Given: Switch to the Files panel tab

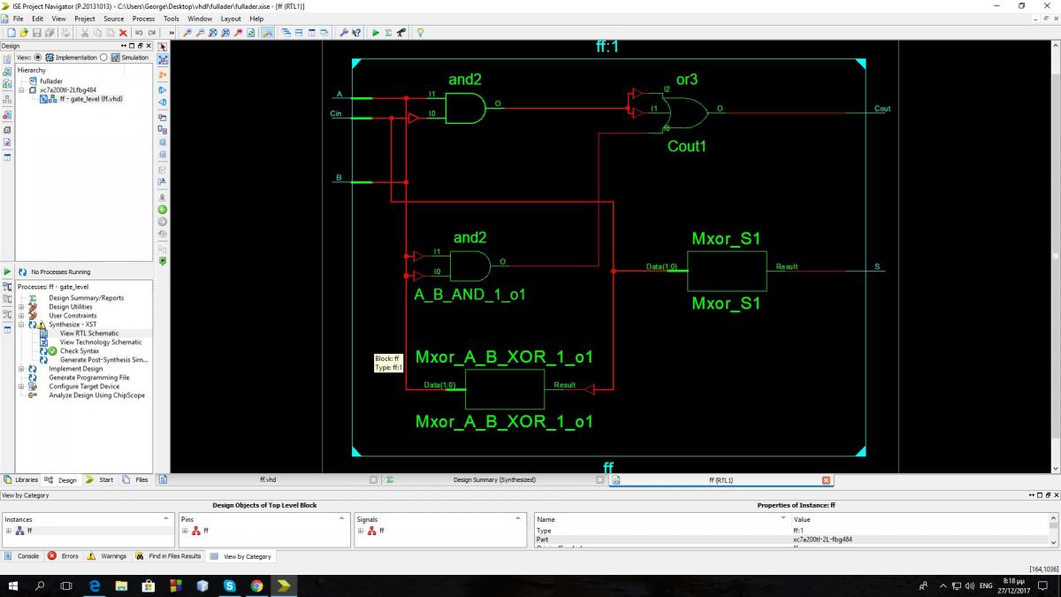Looking at the screenshot, I should coord(136,479).
